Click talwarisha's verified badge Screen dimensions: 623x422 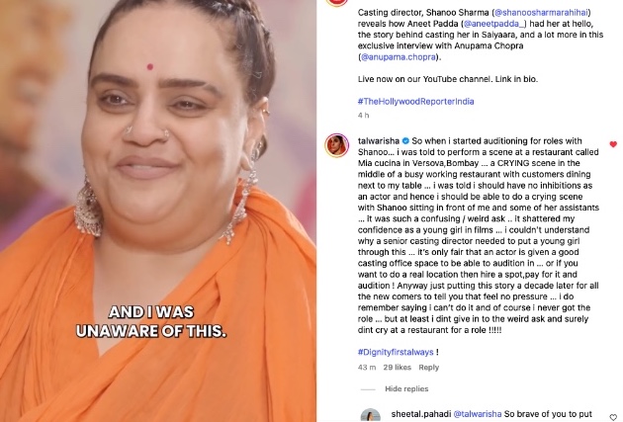(405, 141)
